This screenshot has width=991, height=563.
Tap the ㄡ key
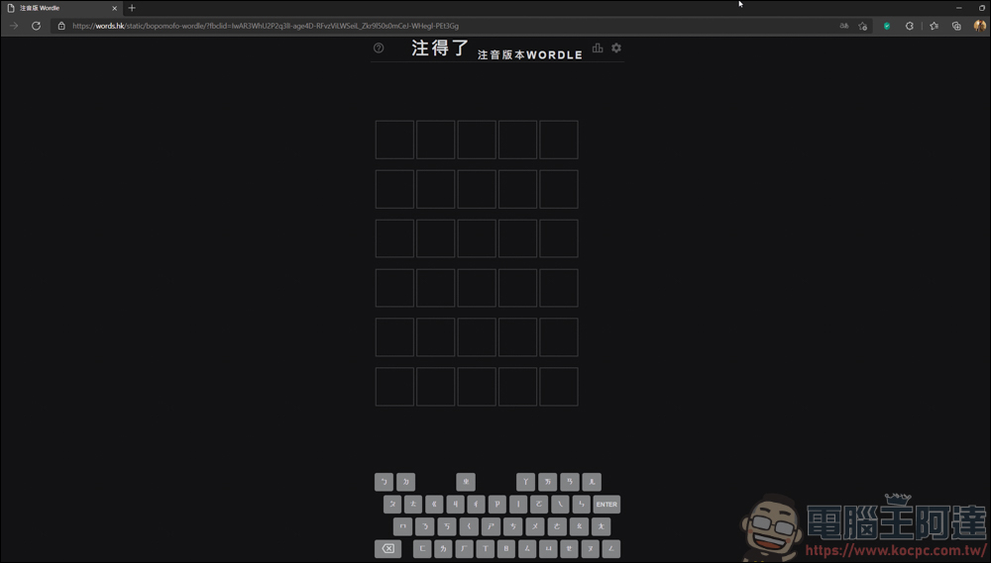click(590, 548)
